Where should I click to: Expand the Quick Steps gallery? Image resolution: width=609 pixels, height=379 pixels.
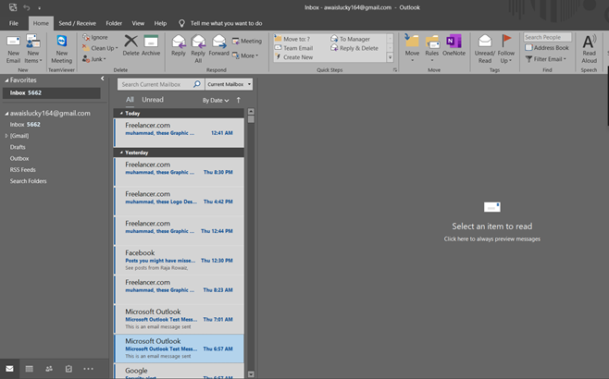pos(390,57)
